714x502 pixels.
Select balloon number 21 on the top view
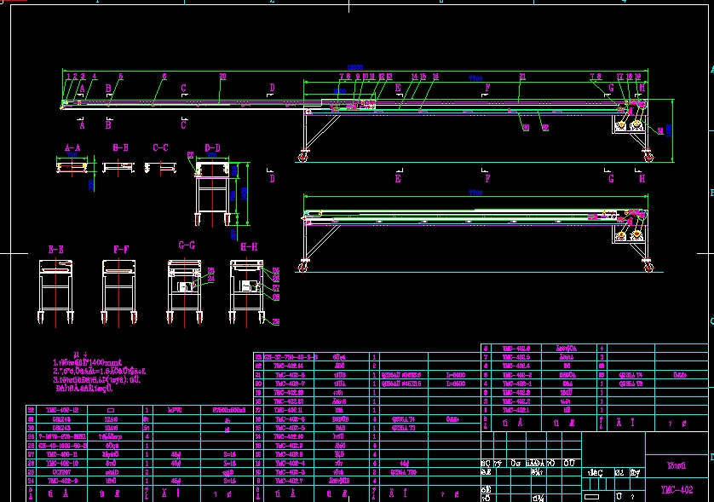click(522, 77)
